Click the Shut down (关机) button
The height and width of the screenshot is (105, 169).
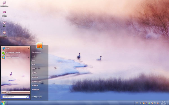[35, 97]
